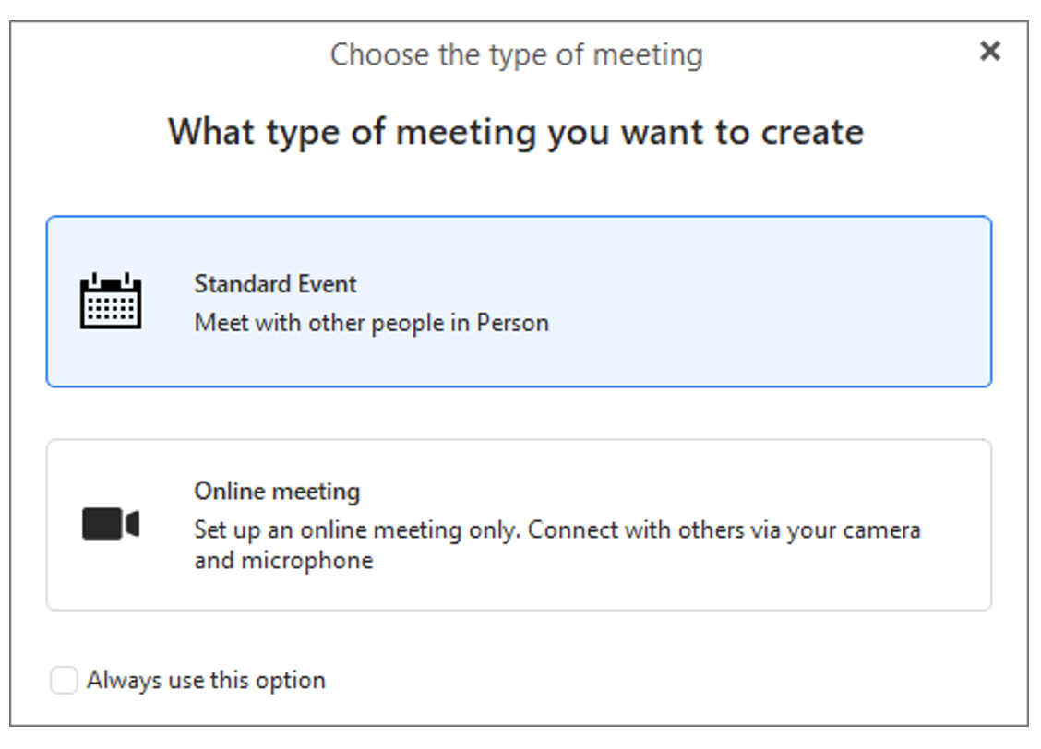Select the Online meeting option card
The image size is (1041, 749).
[x=520, y=525]
